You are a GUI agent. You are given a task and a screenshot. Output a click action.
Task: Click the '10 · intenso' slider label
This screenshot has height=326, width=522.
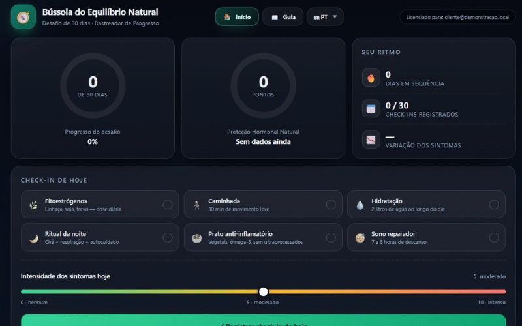(492, 303)
